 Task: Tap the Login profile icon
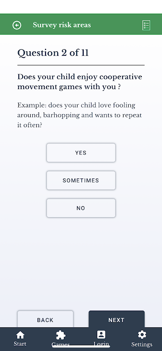click(x=101, y=335)
